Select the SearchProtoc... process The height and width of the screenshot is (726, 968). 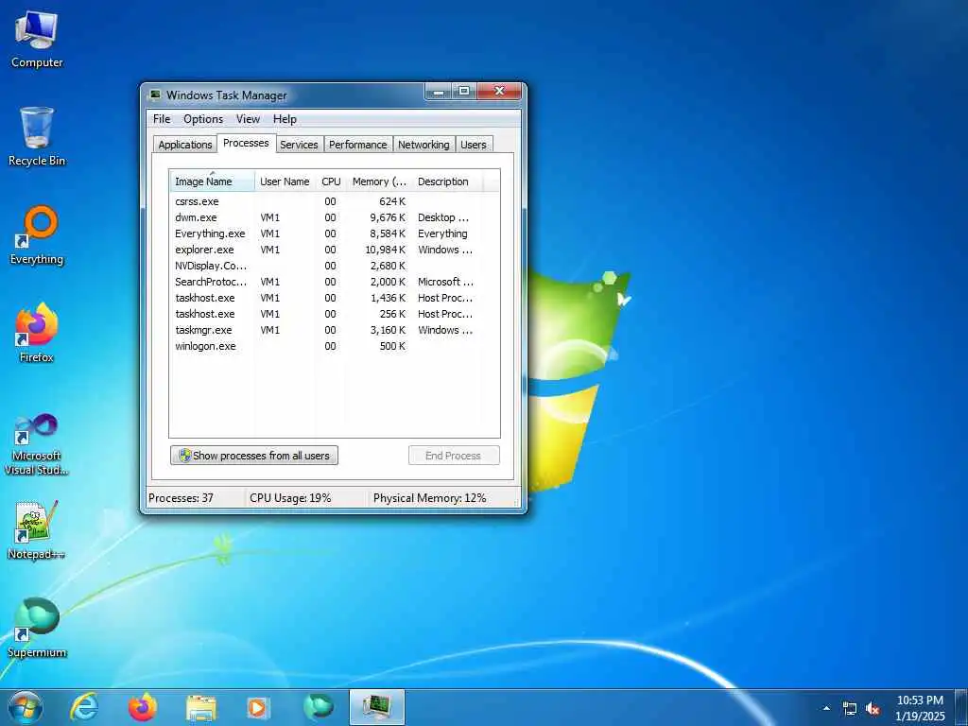(334, 282)
